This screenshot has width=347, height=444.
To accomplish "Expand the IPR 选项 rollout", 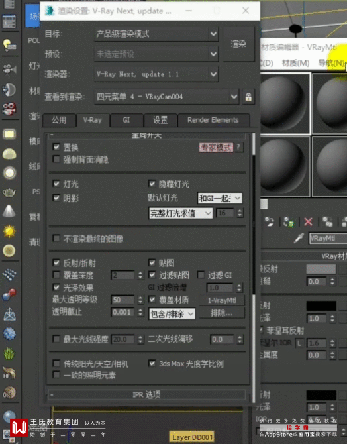I will (x=146, y=394).
